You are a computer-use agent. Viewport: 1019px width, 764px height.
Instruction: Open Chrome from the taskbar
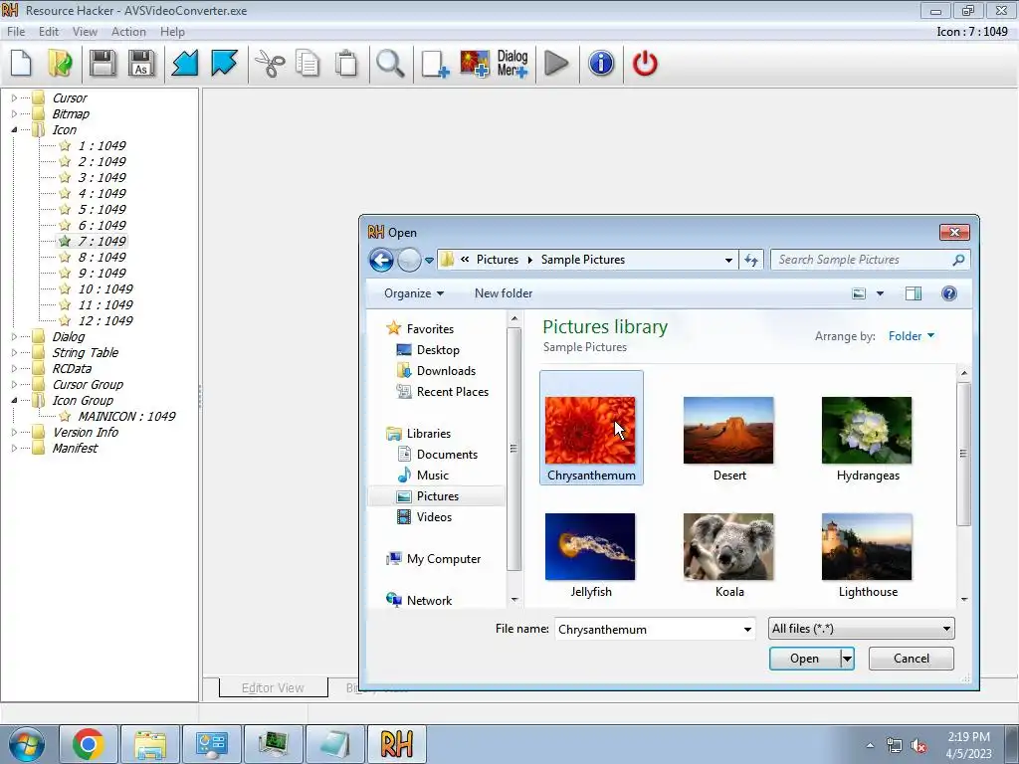coord(89,744)
